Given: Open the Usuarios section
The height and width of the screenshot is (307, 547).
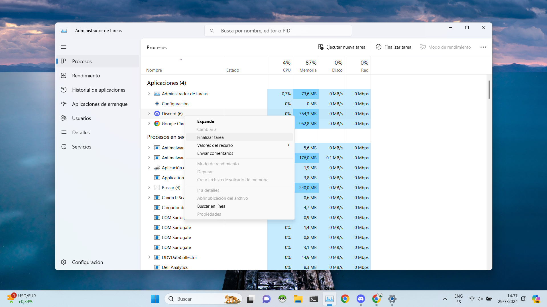Looking at the screenshot, I should coord(98,118).
